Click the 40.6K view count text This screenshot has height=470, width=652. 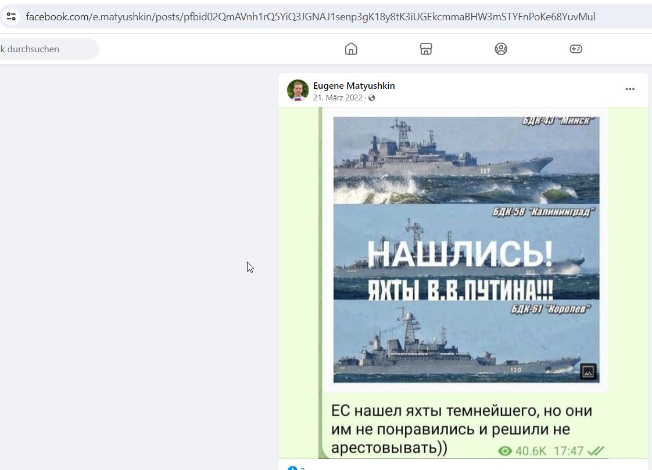pos(531,451)
